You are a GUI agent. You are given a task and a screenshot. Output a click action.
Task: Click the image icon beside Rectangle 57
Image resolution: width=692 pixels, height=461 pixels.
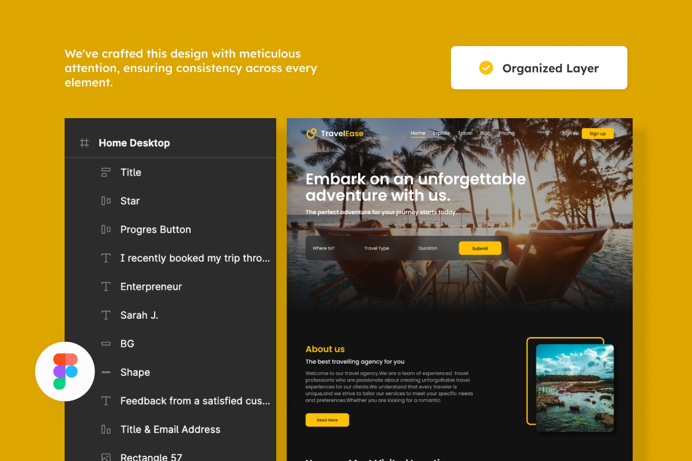(106, 458)
